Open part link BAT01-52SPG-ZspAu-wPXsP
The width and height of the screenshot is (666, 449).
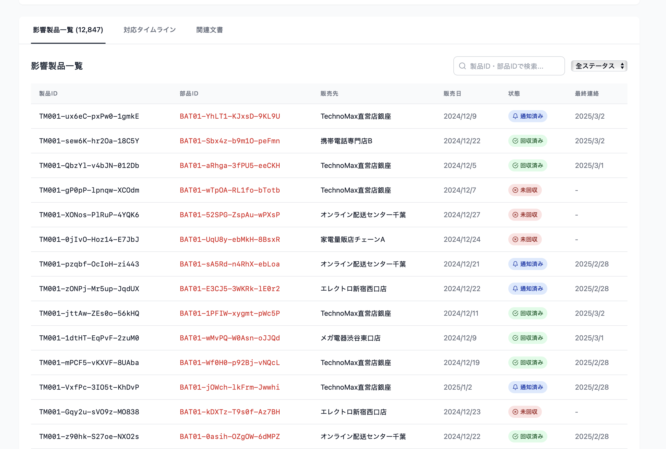[x=229, y=215]
